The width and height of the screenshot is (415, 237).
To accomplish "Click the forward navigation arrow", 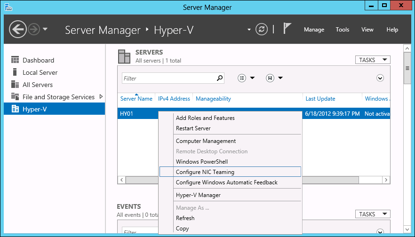I will coord(34,29).
